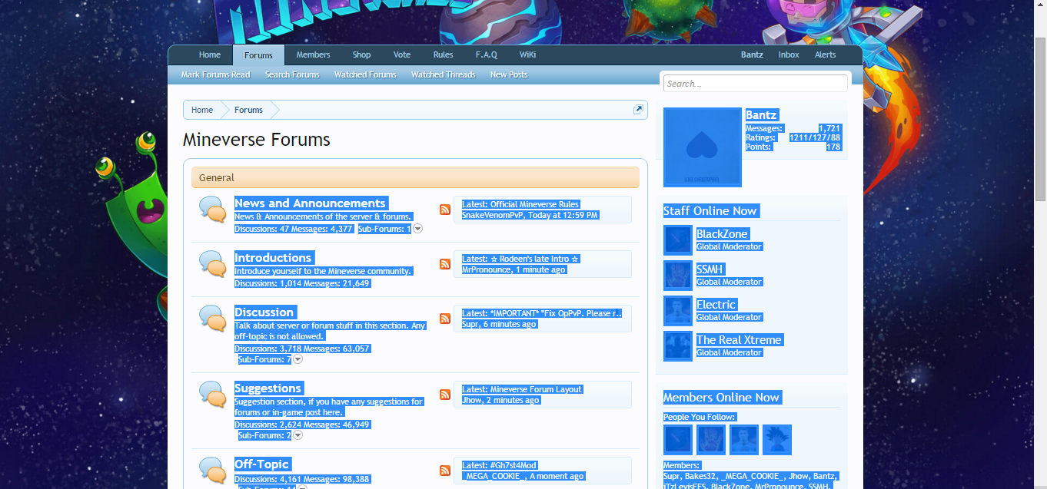Viewport: 1047px width, 489px height.
Task: Click speech bubble icon beside Introductions
Action: click(x=211, y=264)
